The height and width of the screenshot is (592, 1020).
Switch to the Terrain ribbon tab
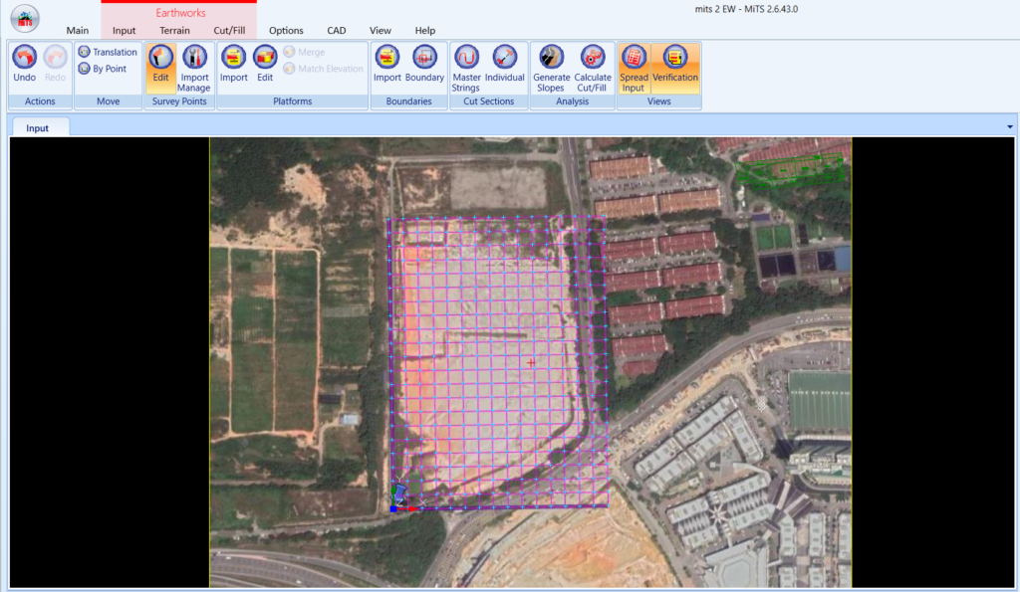[x=174, y=31]
